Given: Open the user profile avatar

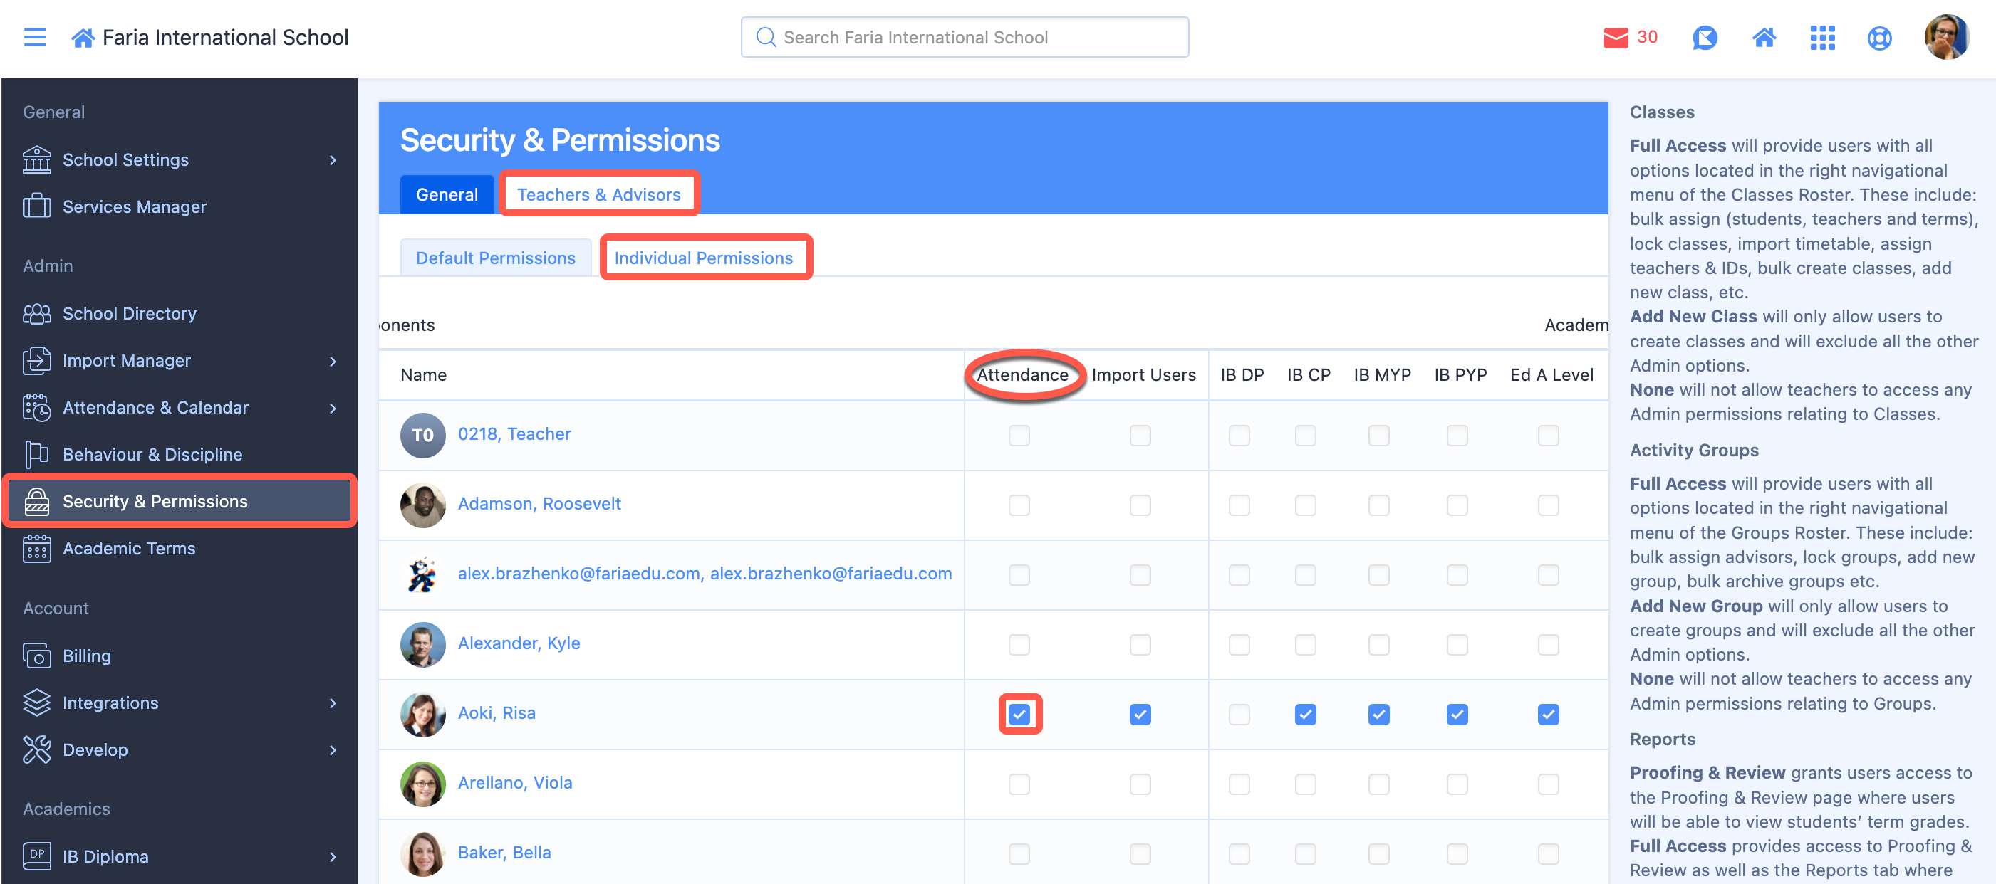Looking at the screenshot, I should pyautogui.click(x=1945, y=36).
